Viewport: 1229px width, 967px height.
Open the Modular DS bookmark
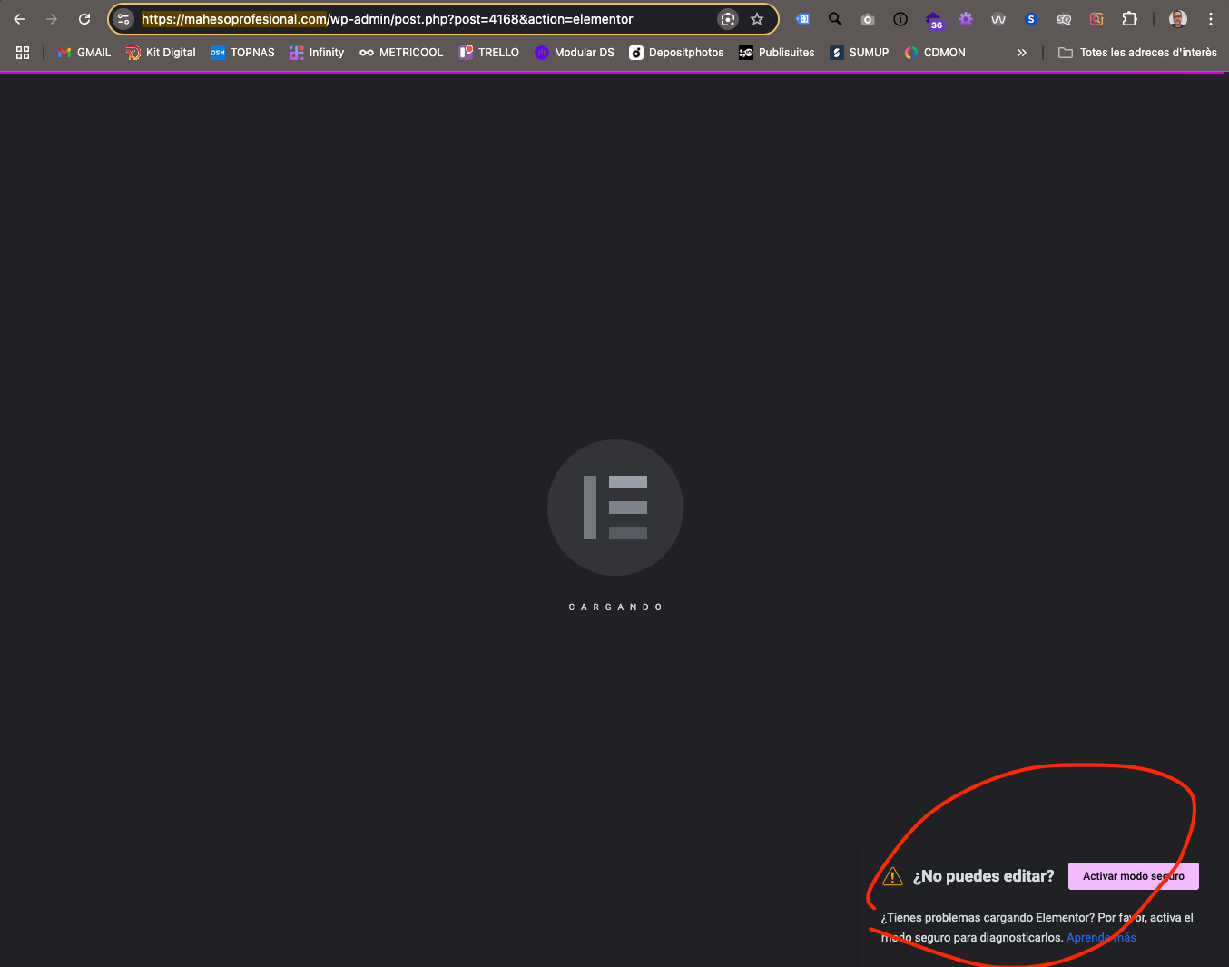575,53
